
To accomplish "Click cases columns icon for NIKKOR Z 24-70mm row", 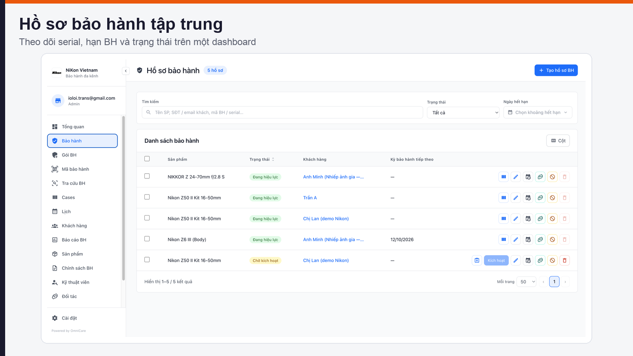I will 504,177.
